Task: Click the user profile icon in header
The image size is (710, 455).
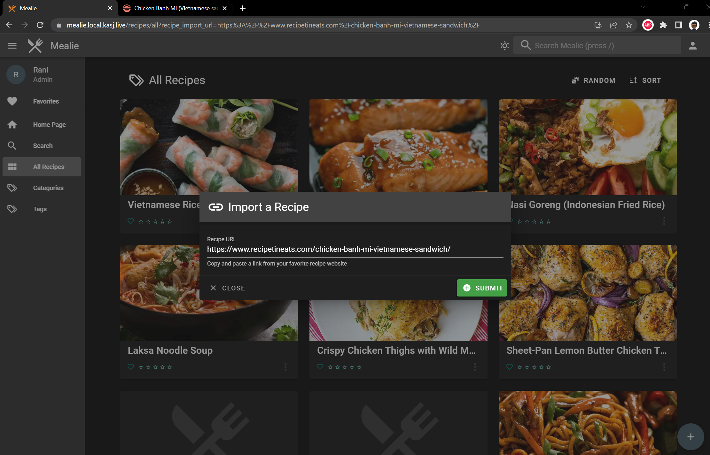Action: click(x=692, y=46)
